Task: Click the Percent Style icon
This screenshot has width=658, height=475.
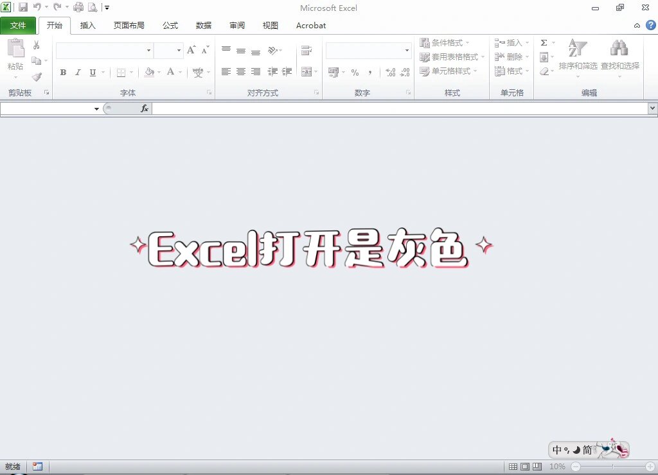Action: pyautogui.click(x=355, y=72)
